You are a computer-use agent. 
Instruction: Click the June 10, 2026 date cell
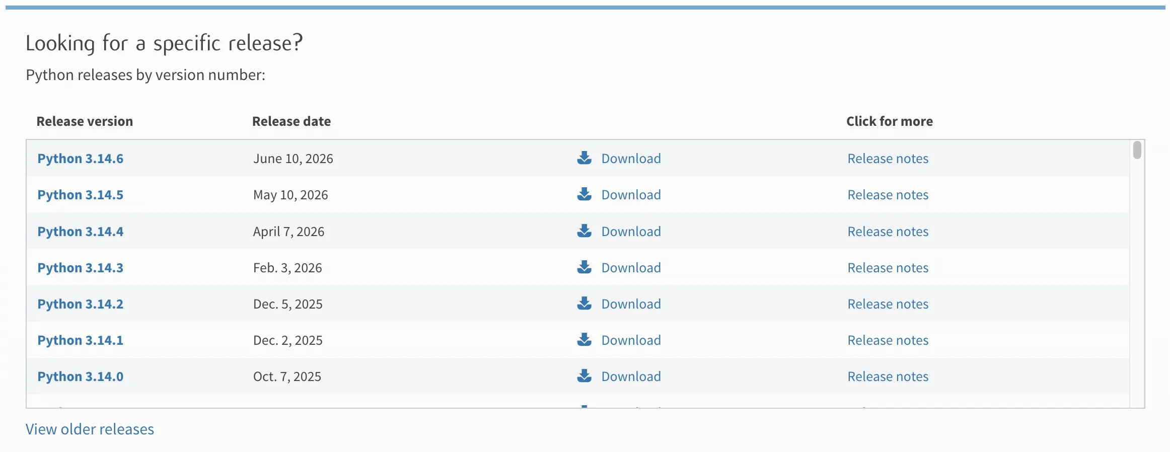[293, 159]
